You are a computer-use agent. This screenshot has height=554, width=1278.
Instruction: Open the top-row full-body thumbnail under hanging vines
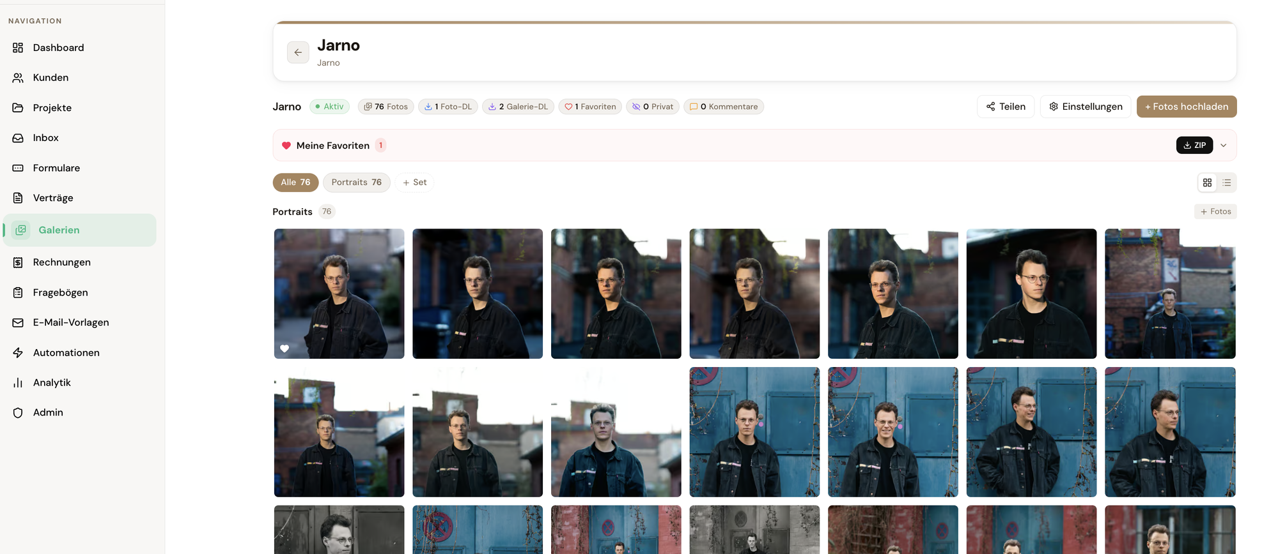(1170, 294)
